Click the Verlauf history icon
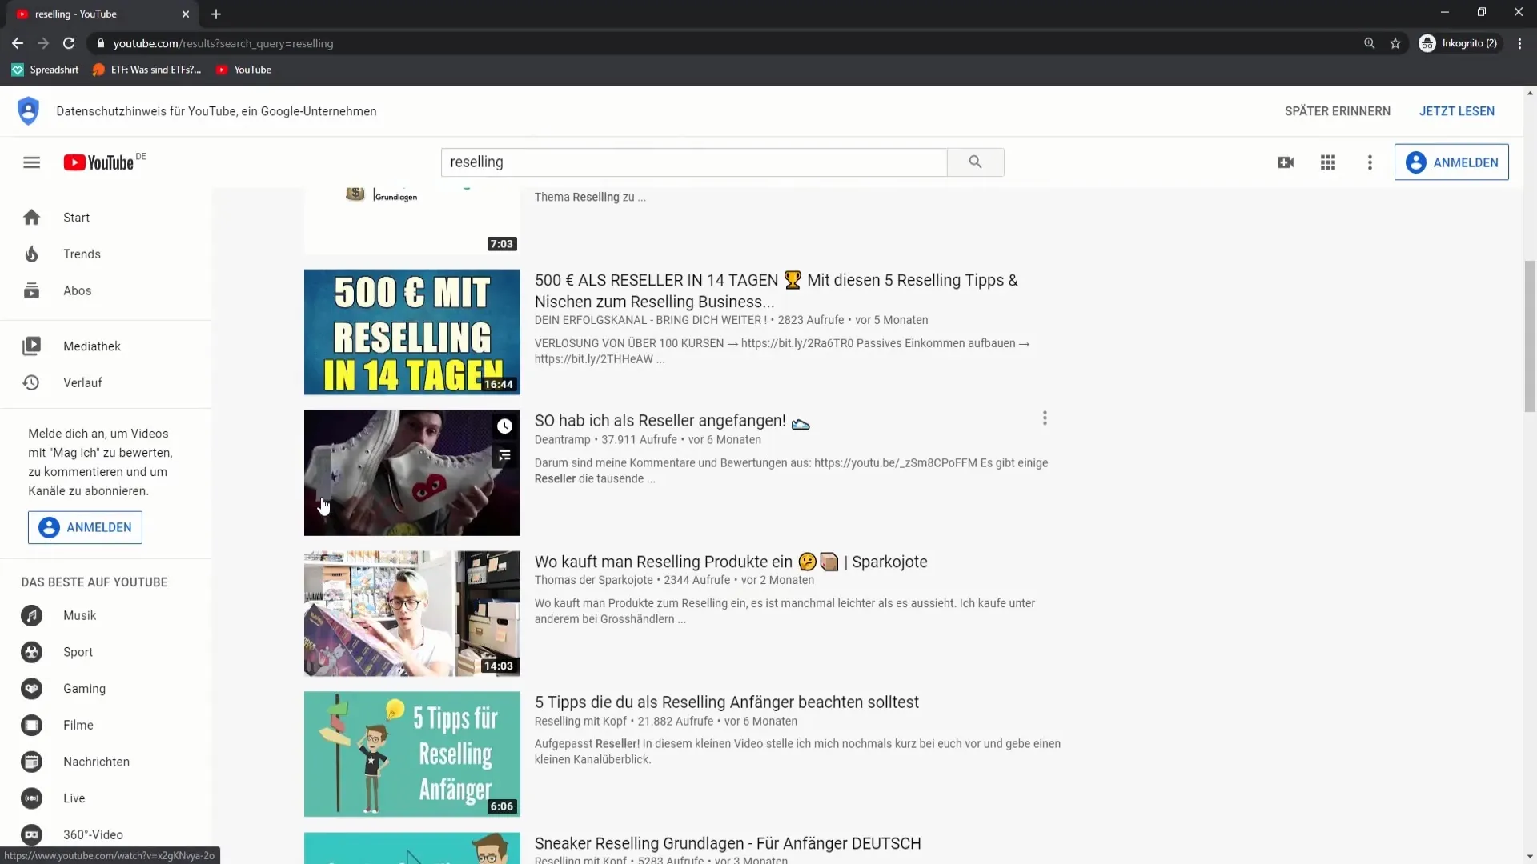This screenshot has width=1537, height=864. click(31, 383)
